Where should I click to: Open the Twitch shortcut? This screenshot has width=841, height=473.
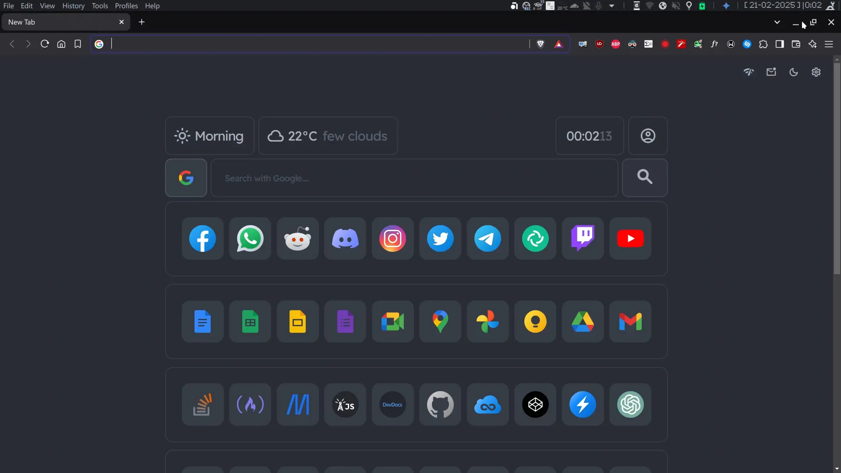point(583,239)
